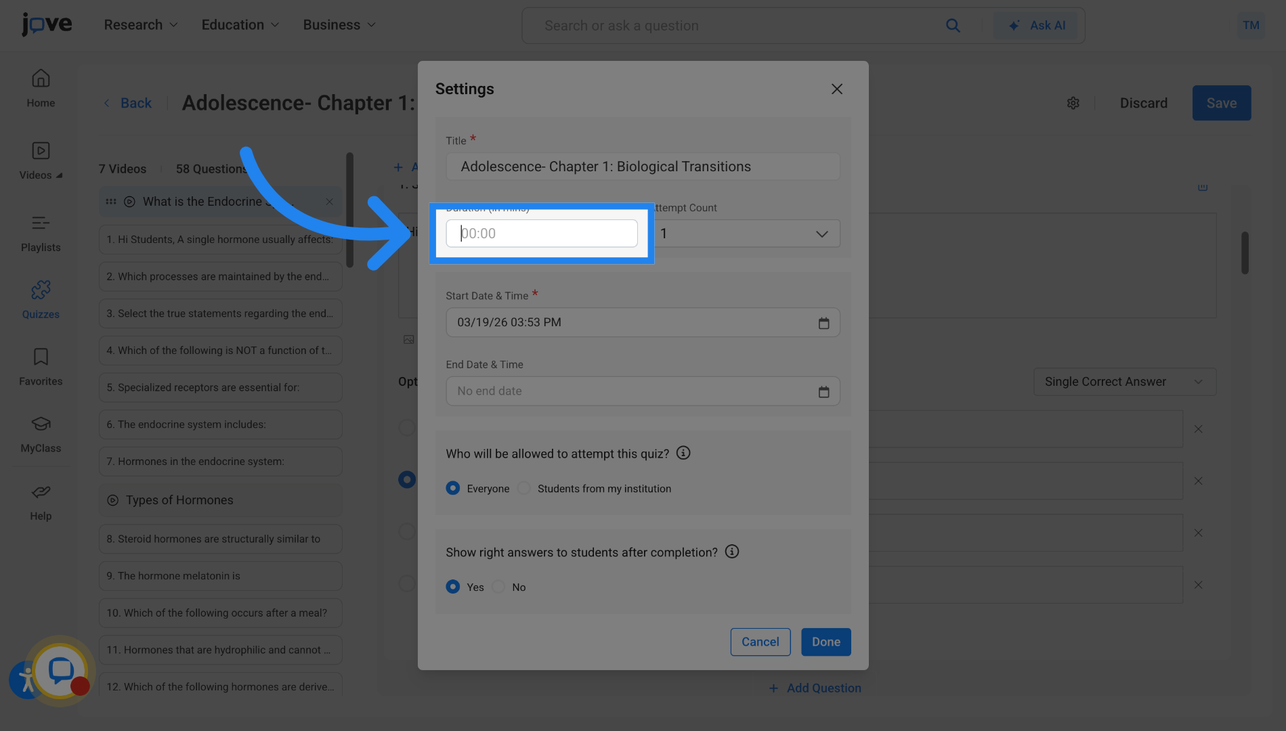Click info icon beside quiz attempt question
Screen dimensions: 1286x731
[683, 453]
